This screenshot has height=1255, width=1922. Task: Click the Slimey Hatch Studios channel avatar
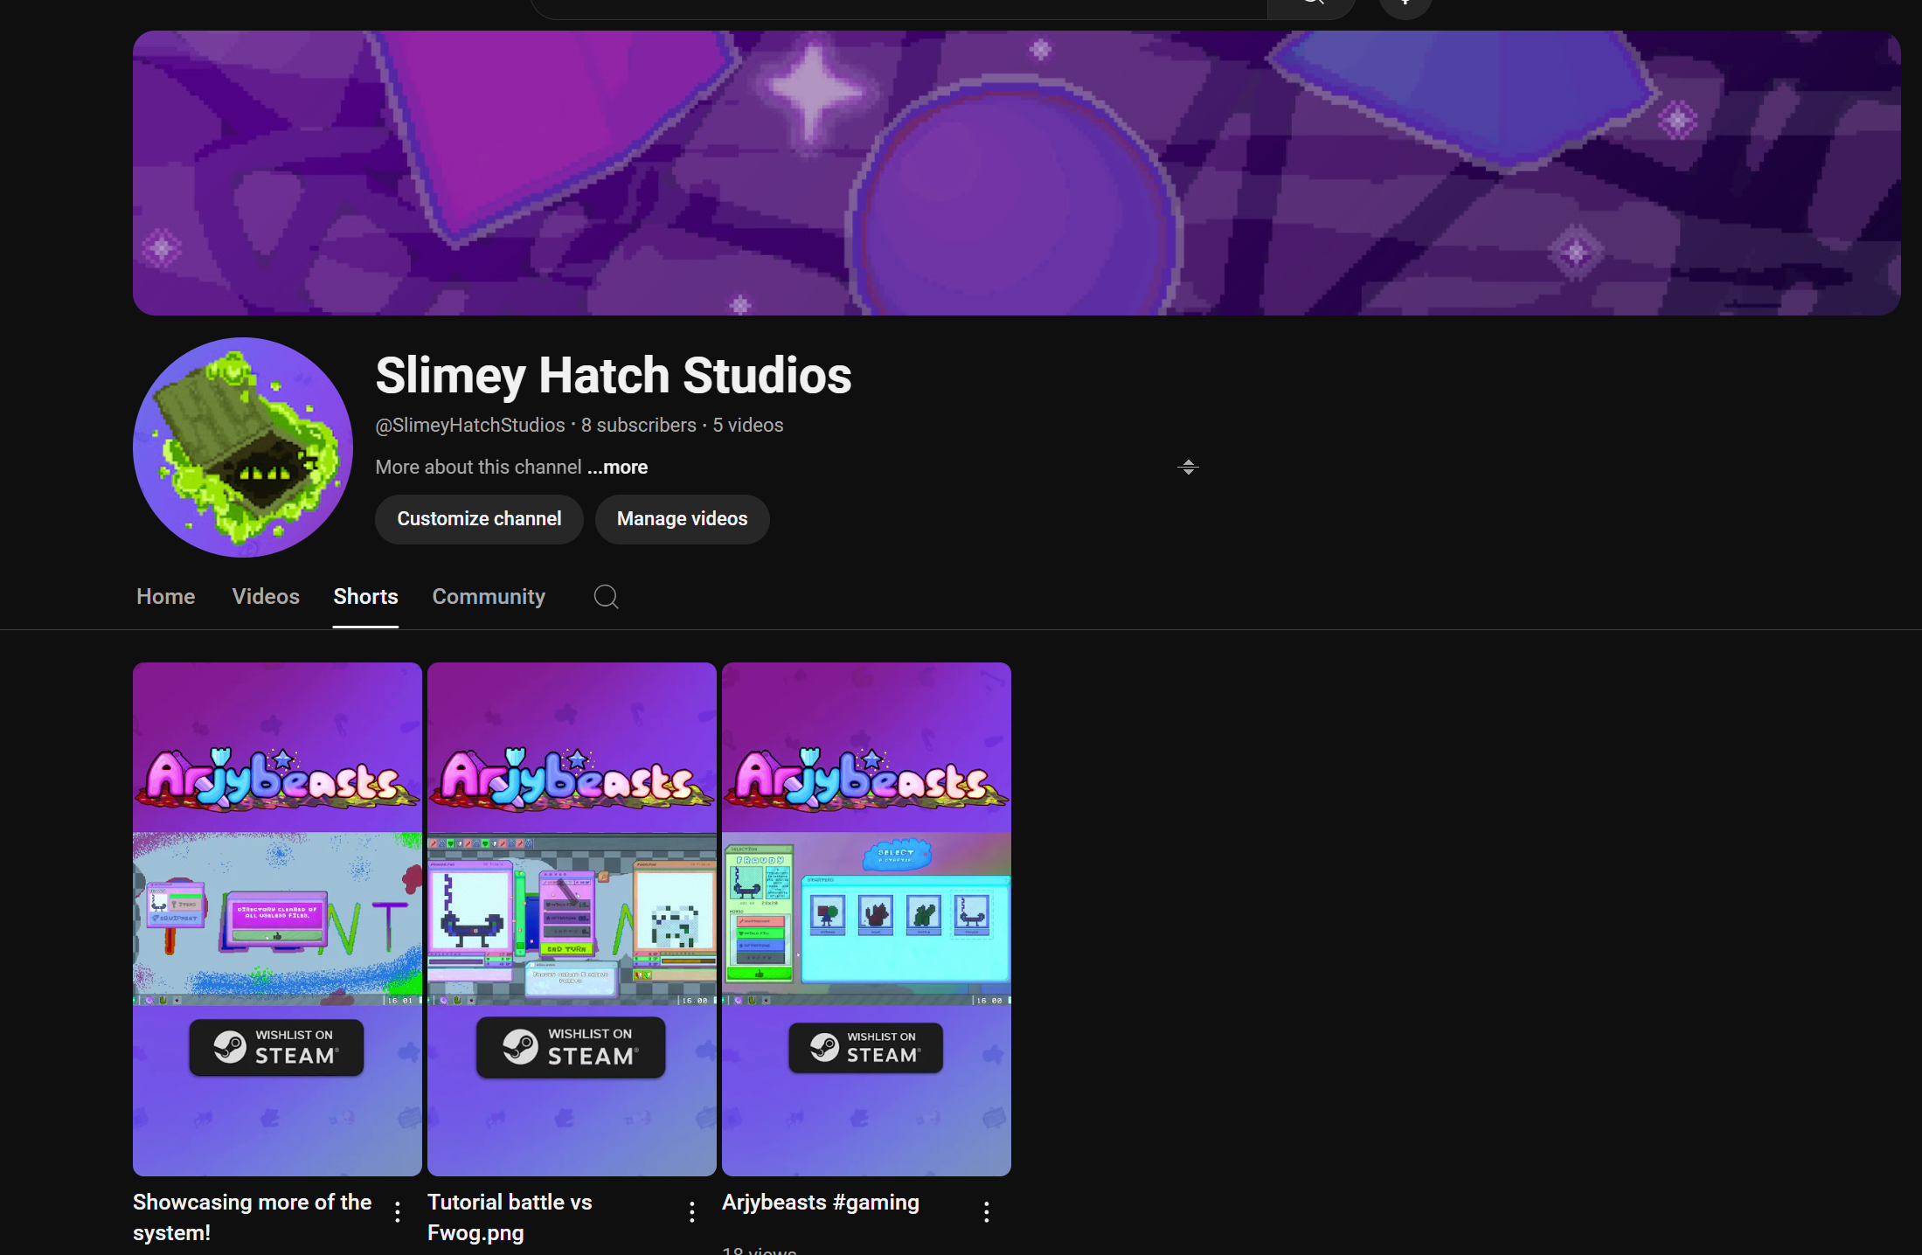[x=243, y=447]
